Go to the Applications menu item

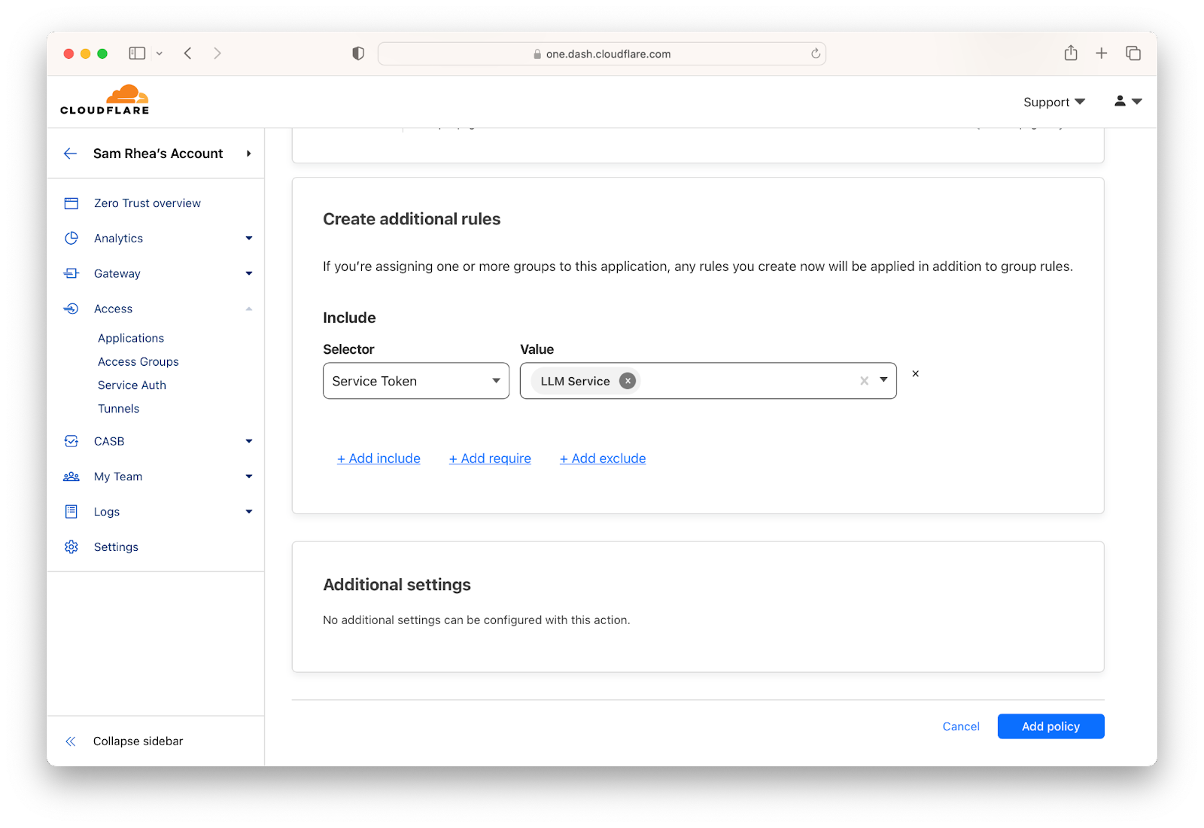131,337
